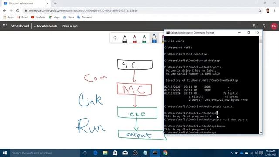Click the Command Prompt title bar icon
This screenshot has height=157, width=279.
(x=168, y=33)
